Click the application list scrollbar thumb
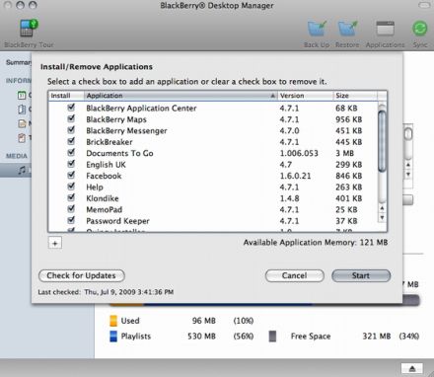The height and width of the screenshot is (377, 434). click(382, 141)
